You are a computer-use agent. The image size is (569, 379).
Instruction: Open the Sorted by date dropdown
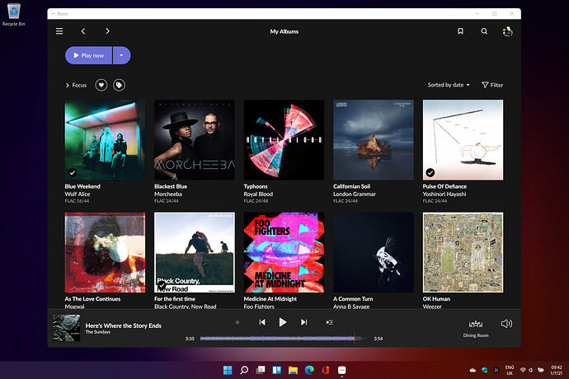449,85
